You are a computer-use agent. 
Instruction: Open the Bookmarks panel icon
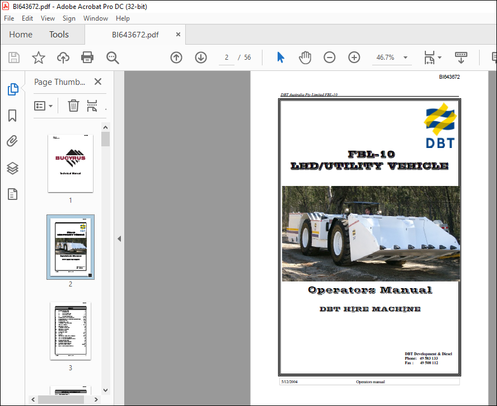click(x=12, y=116)
